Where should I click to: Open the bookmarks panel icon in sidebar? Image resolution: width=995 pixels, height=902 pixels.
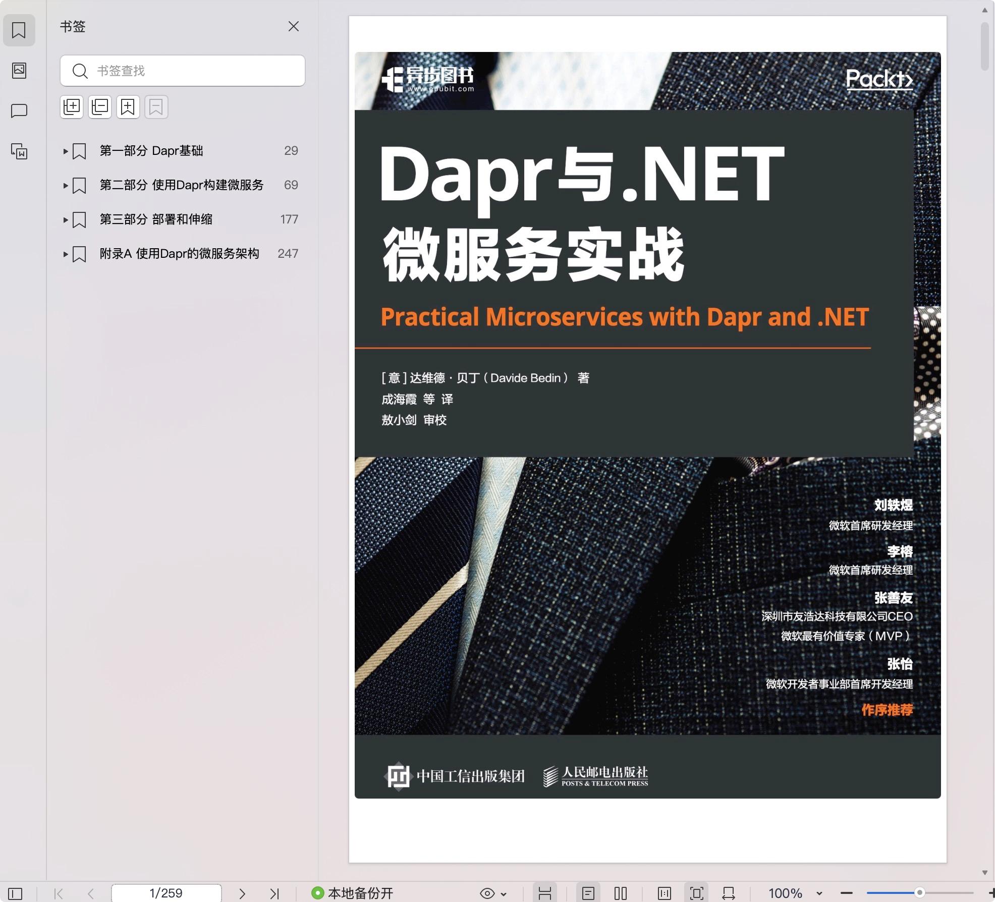pos(19,30)
